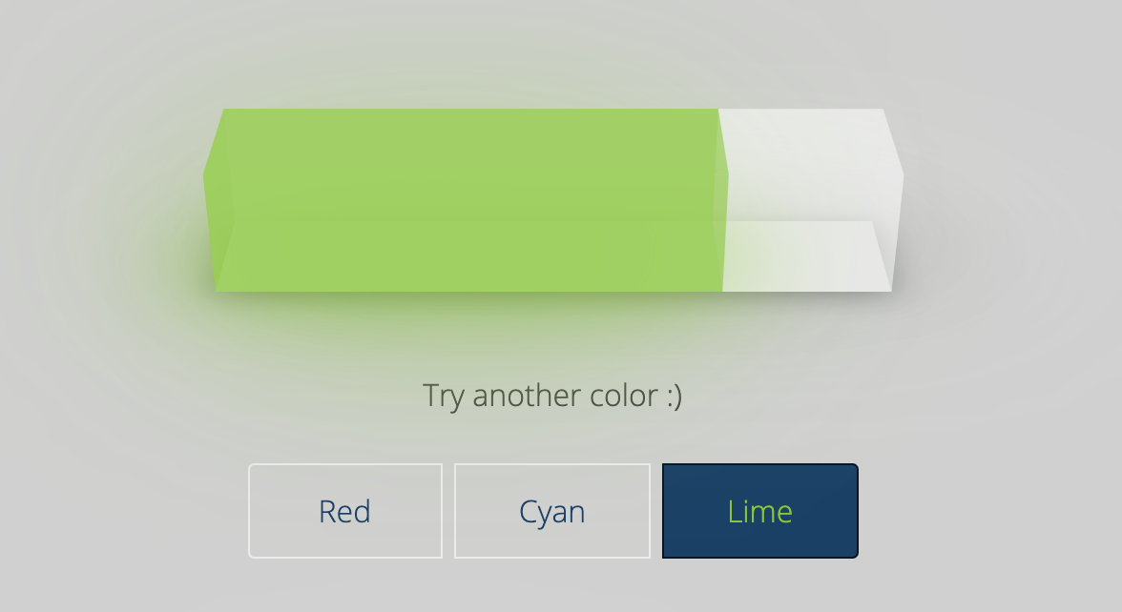This screenshot has height=612, width=1122.
Task: Switch the bar to Cyan
Action: pos(551,511)
